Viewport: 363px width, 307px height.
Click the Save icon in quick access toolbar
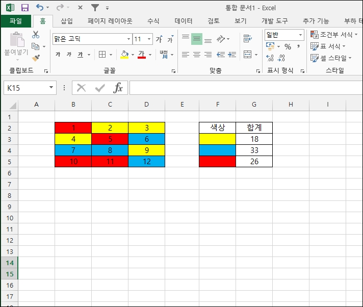(25, 8)
